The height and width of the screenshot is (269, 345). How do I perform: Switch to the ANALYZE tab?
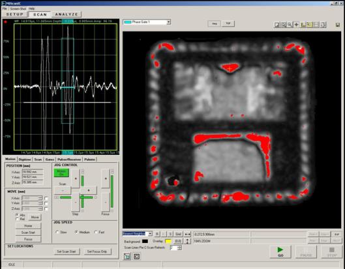[67, 14]
